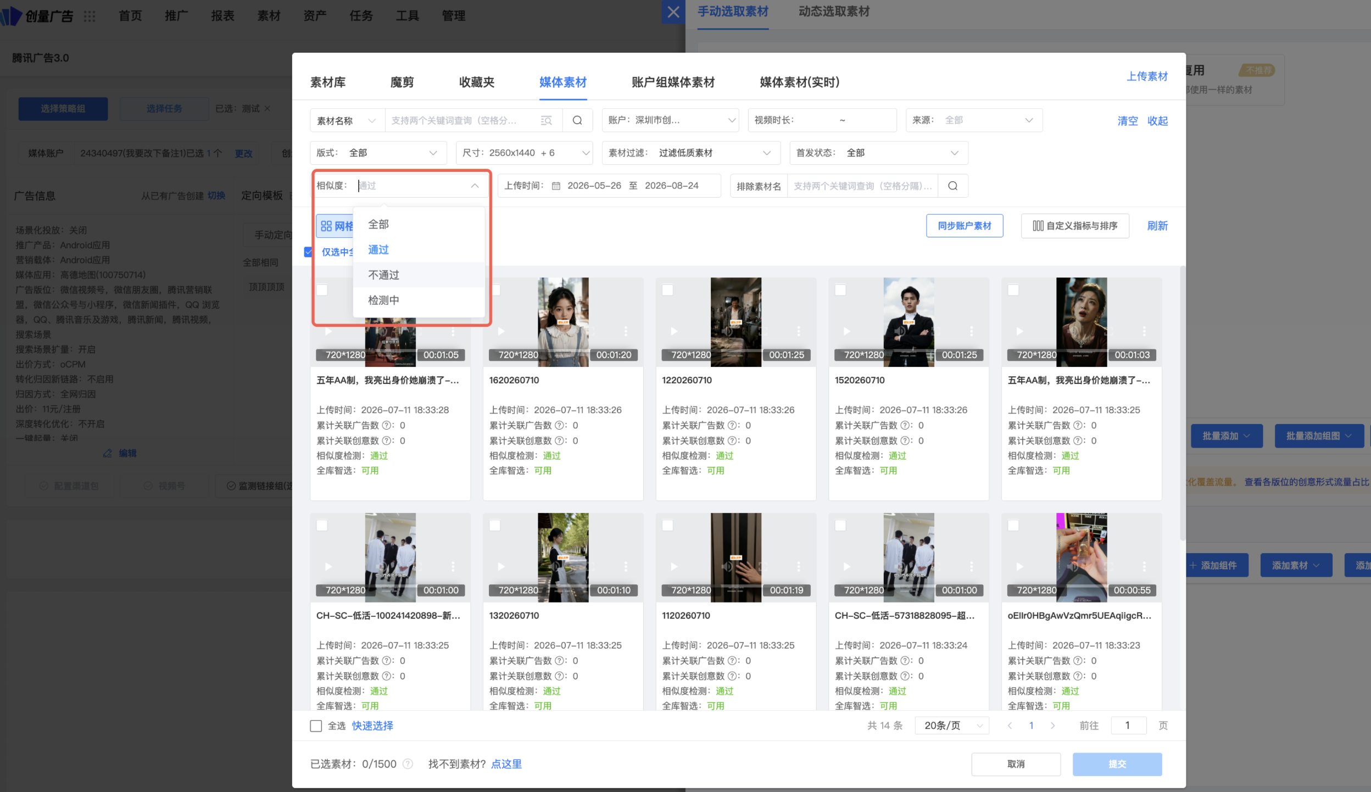Play the video on card 1220260710
Screen dimensions: 1371x792
pyautogui.click(x=674, y=331)
